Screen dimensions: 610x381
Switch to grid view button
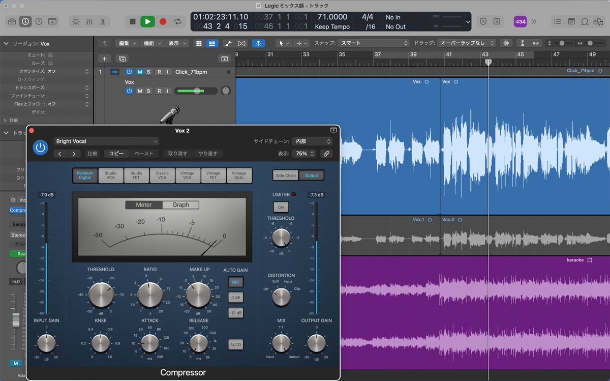pyautogui.click(x=199, y=43)
